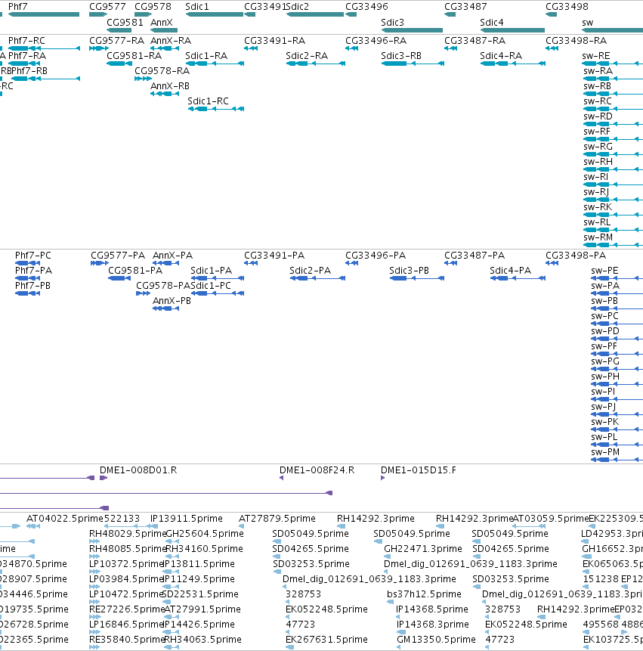Click the Sdic4 gene bar

tap(512, 30)
